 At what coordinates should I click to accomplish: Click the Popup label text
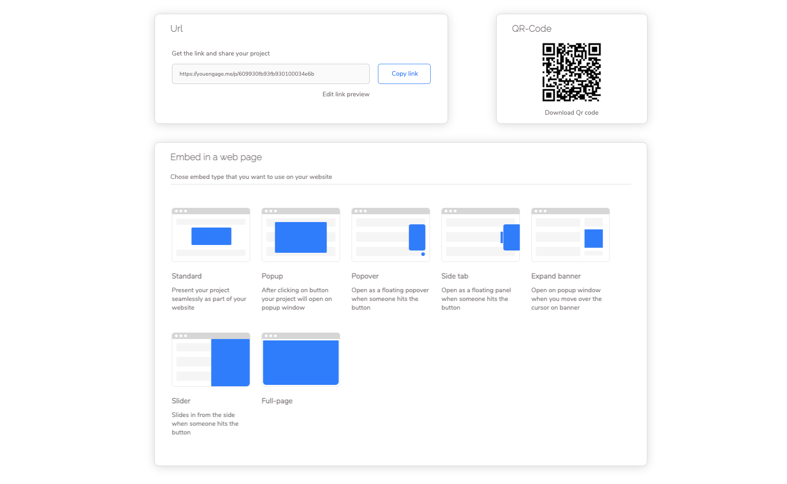[272, 276]
